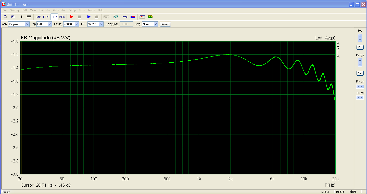Open the FFT size dropdown
The height and width of the screenshot is (194, 367).
click(x=101, y=24)
